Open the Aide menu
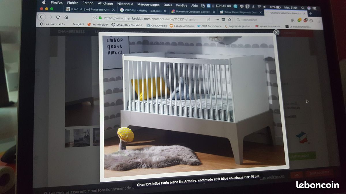This screenshot has width=346, height=194. click(x=195, y=5)
